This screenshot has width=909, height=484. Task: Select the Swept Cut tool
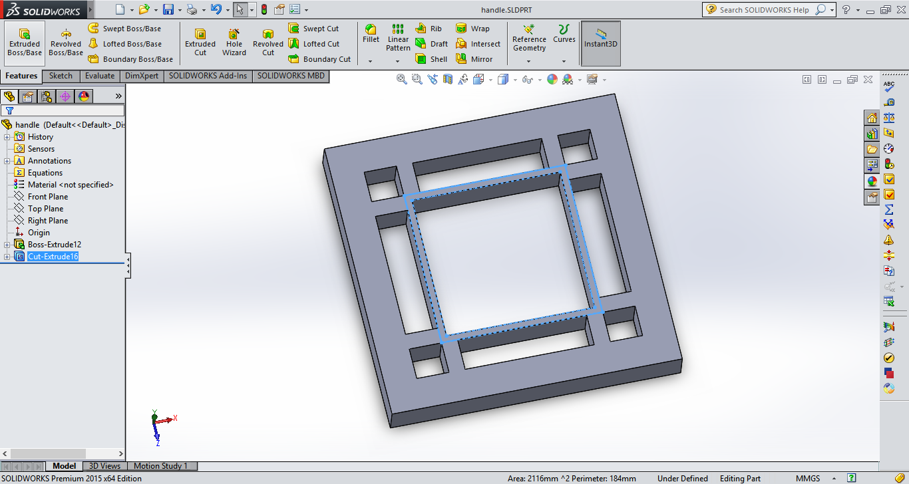313,29
